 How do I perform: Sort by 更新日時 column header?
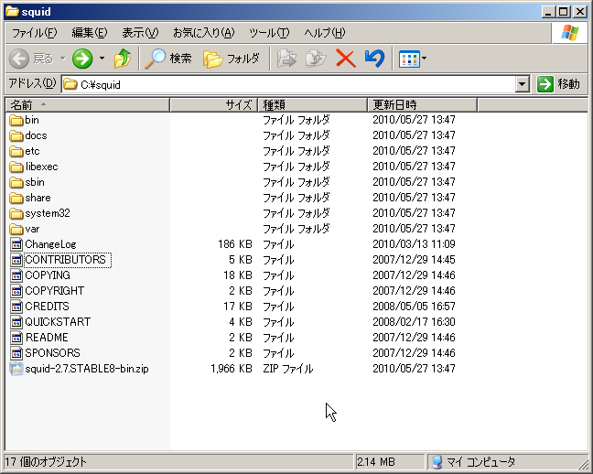point(423,105)
